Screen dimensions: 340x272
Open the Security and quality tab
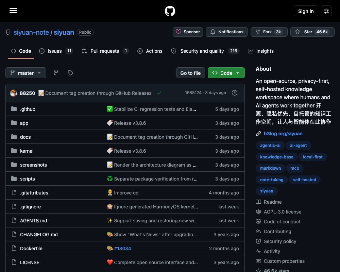205,51
